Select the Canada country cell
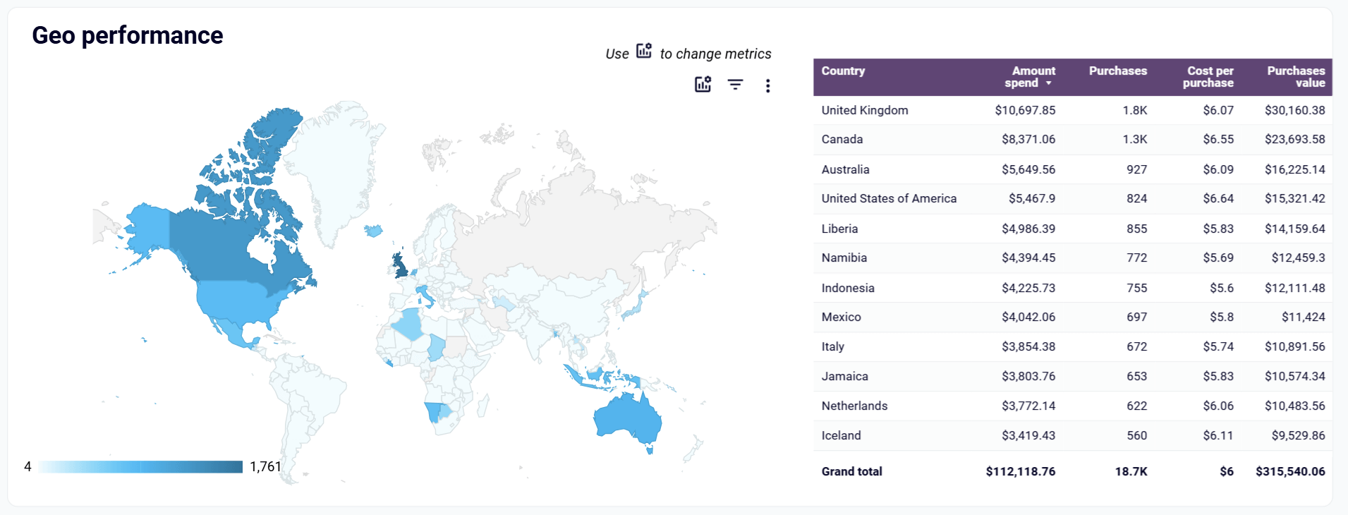 coord(842,139)
